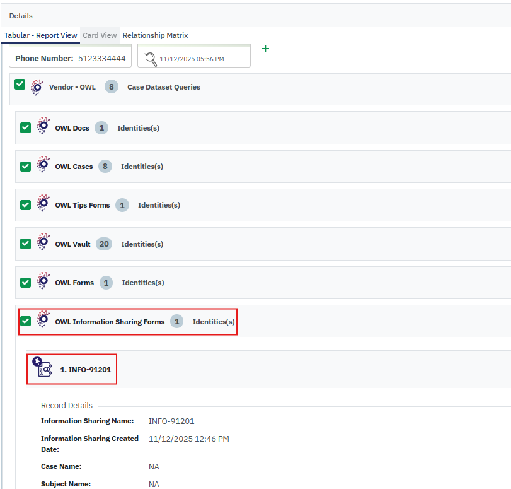
Task: Expand the OWL Cases section
Action: pos(74,167)
